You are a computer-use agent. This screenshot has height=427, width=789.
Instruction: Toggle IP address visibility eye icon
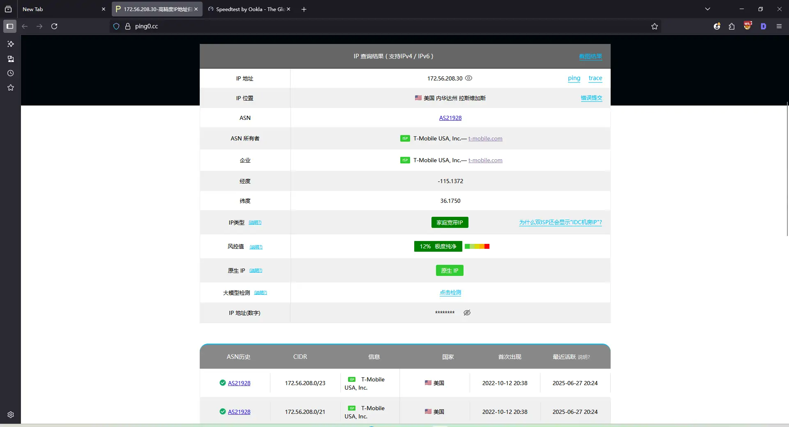click(468, 78)
